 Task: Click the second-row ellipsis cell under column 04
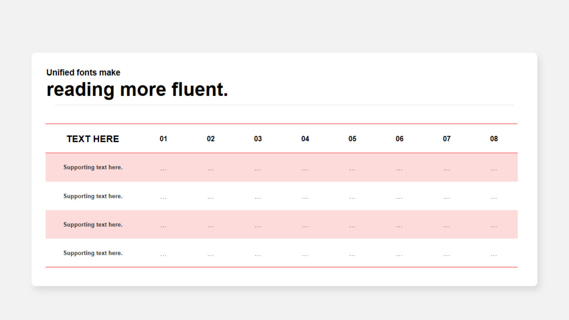pyautogui.click(x=305, y=198)
